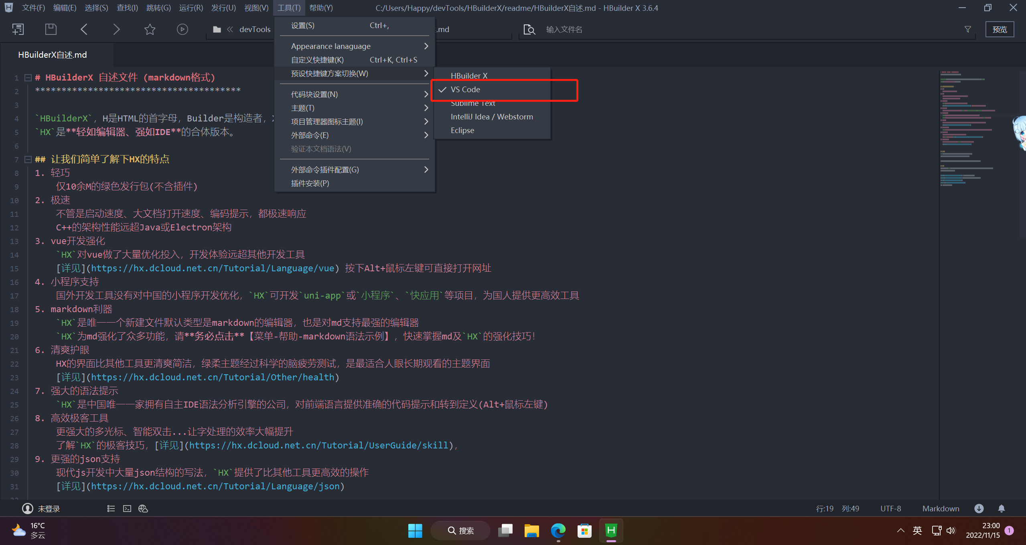This screenshot has width=1026, height=545.
Task: Click 插件安装(P) menu entry
Action: [310, 183]
